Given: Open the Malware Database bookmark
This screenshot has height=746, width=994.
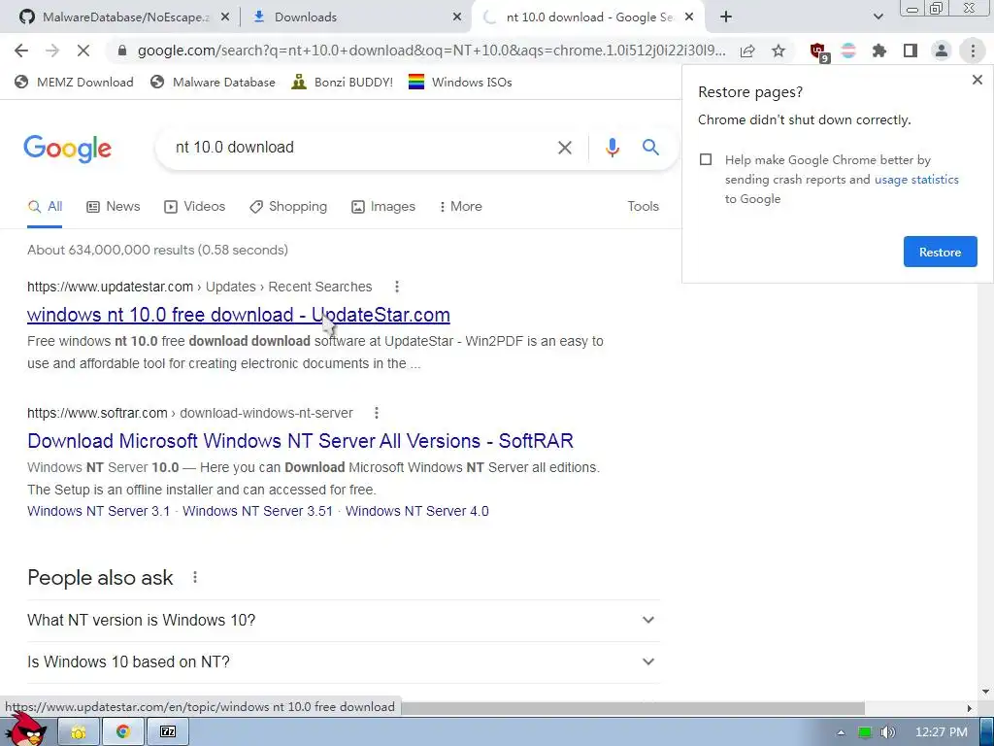Looking at the screenshot, I should tap(213, 82).
